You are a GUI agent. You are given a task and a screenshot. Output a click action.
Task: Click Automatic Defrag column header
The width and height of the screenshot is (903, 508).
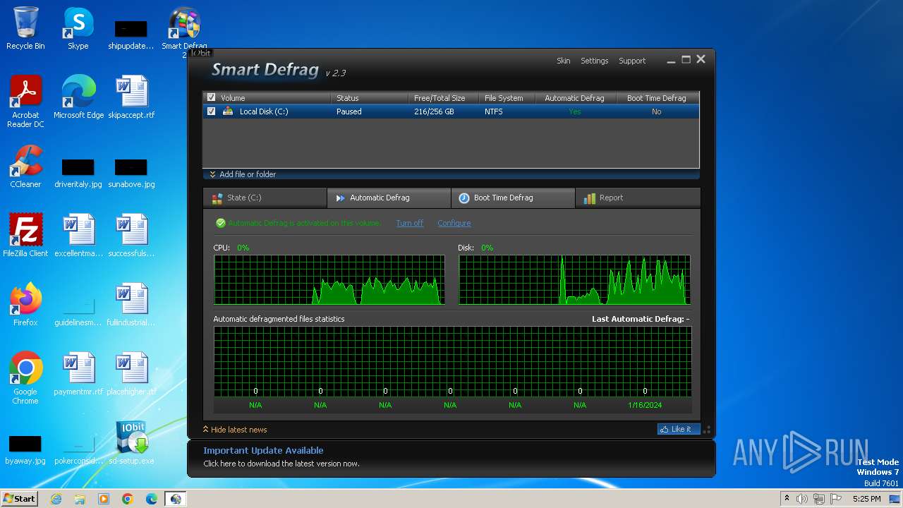coord(575,98)
